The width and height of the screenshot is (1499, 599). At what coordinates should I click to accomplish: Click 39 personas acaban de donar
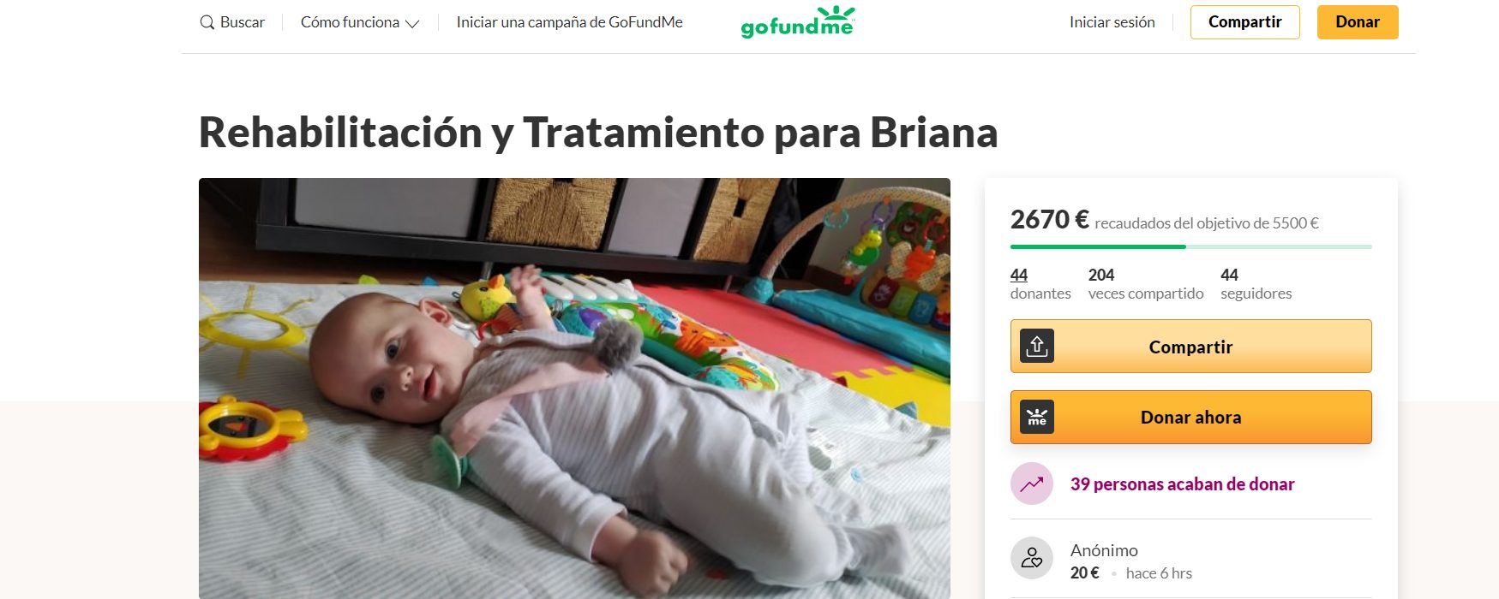pos(1182,484)
